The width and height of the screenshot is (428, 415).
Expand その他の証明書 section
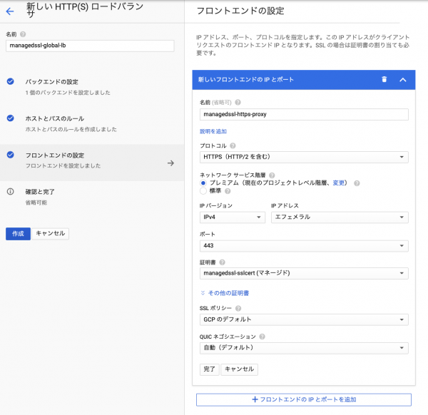tap(225, 293)
